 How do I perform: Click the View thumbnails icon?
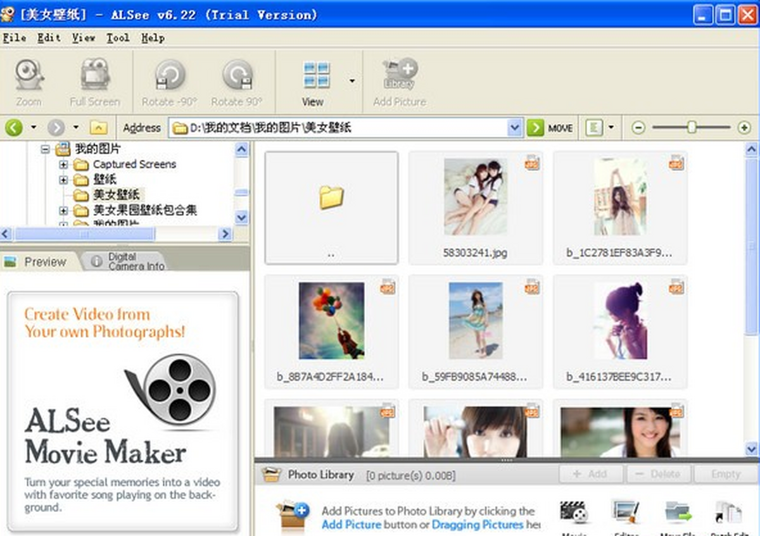pos(316,76)
